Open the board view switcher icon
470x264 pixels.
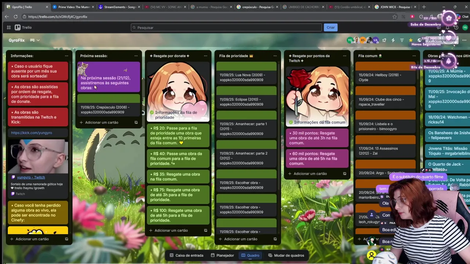tap(32, 40)
